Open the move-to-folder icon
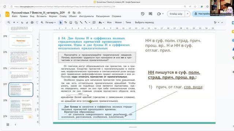 [74, 13]
